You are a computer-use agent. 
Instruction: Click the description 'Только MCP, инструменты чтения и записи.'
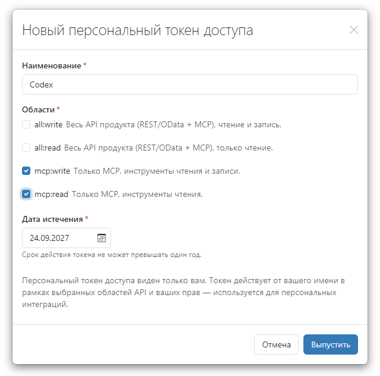click(x=157, y=171)
